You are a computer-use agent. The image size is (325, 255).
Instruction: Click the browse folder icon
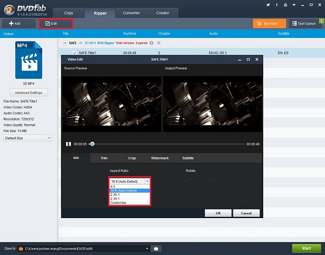[x=156, y=248]
